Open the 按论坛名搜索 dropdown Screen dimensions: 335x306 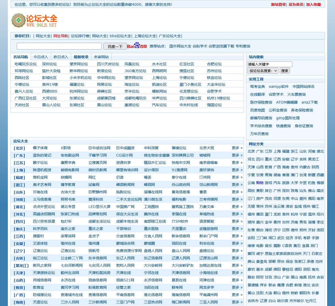tap(263, 71)
